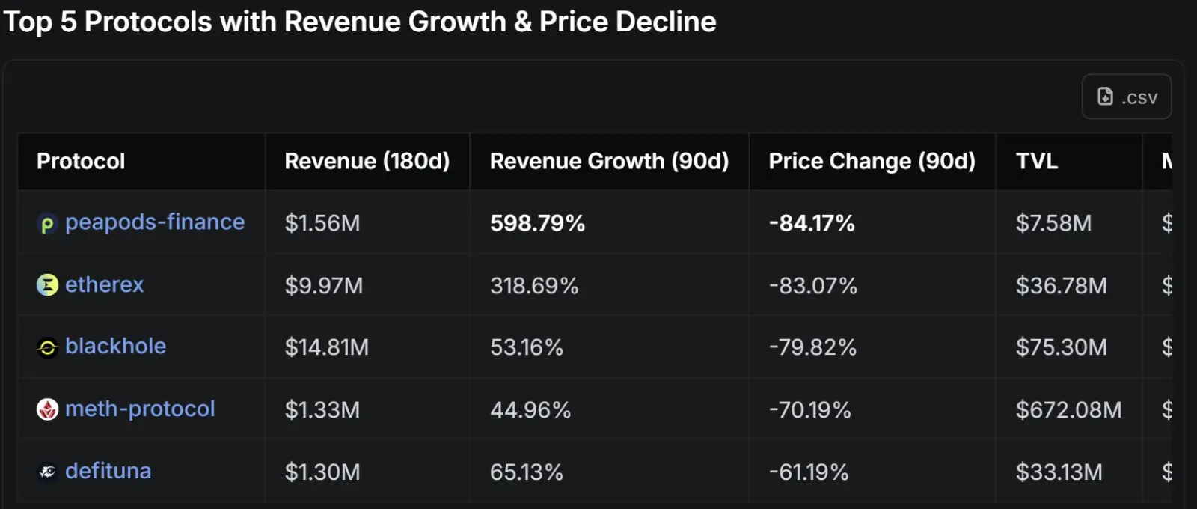Screen dimensions: 1197x509
Task: Open the defituna protocol link
Action: [x=108, y=471]
